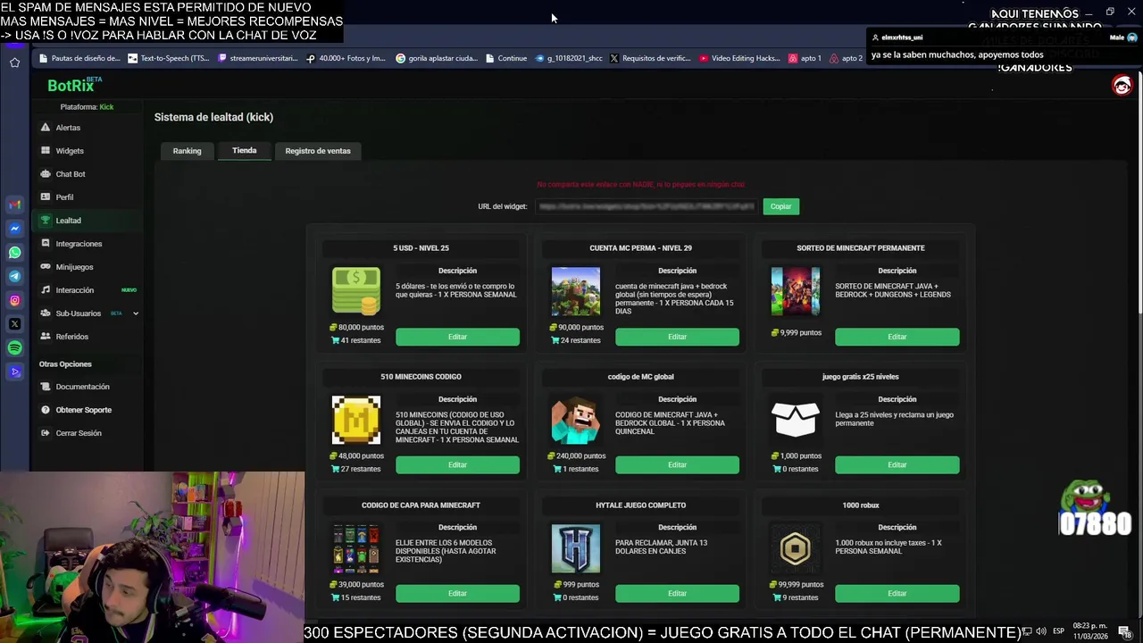Open Windows notification center icon
This screenshot has height=643, width=1143.
[x=1124, y=631]
